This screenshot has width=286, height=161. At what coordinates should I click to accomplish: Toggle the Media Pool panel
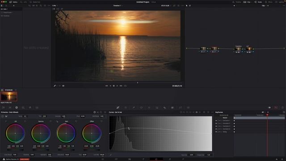[x=35, y=2]
